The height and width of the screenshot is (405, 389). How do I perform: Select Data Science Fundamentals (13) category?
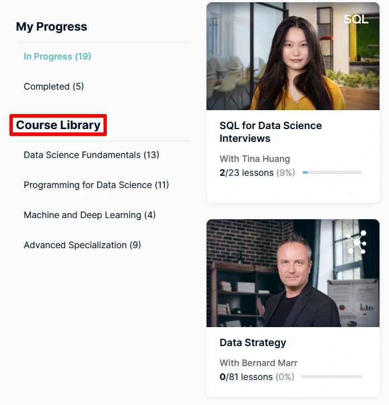pyautogui.click(x=91, y=155)
